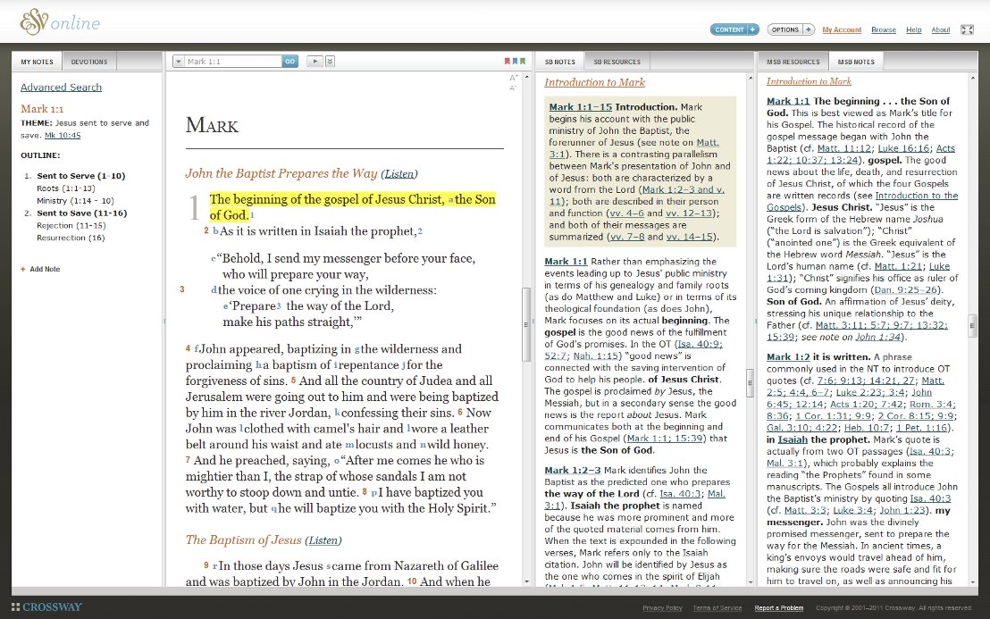The image size is (990, 619).
Task: Click the GO button
Action: [289, 62]
